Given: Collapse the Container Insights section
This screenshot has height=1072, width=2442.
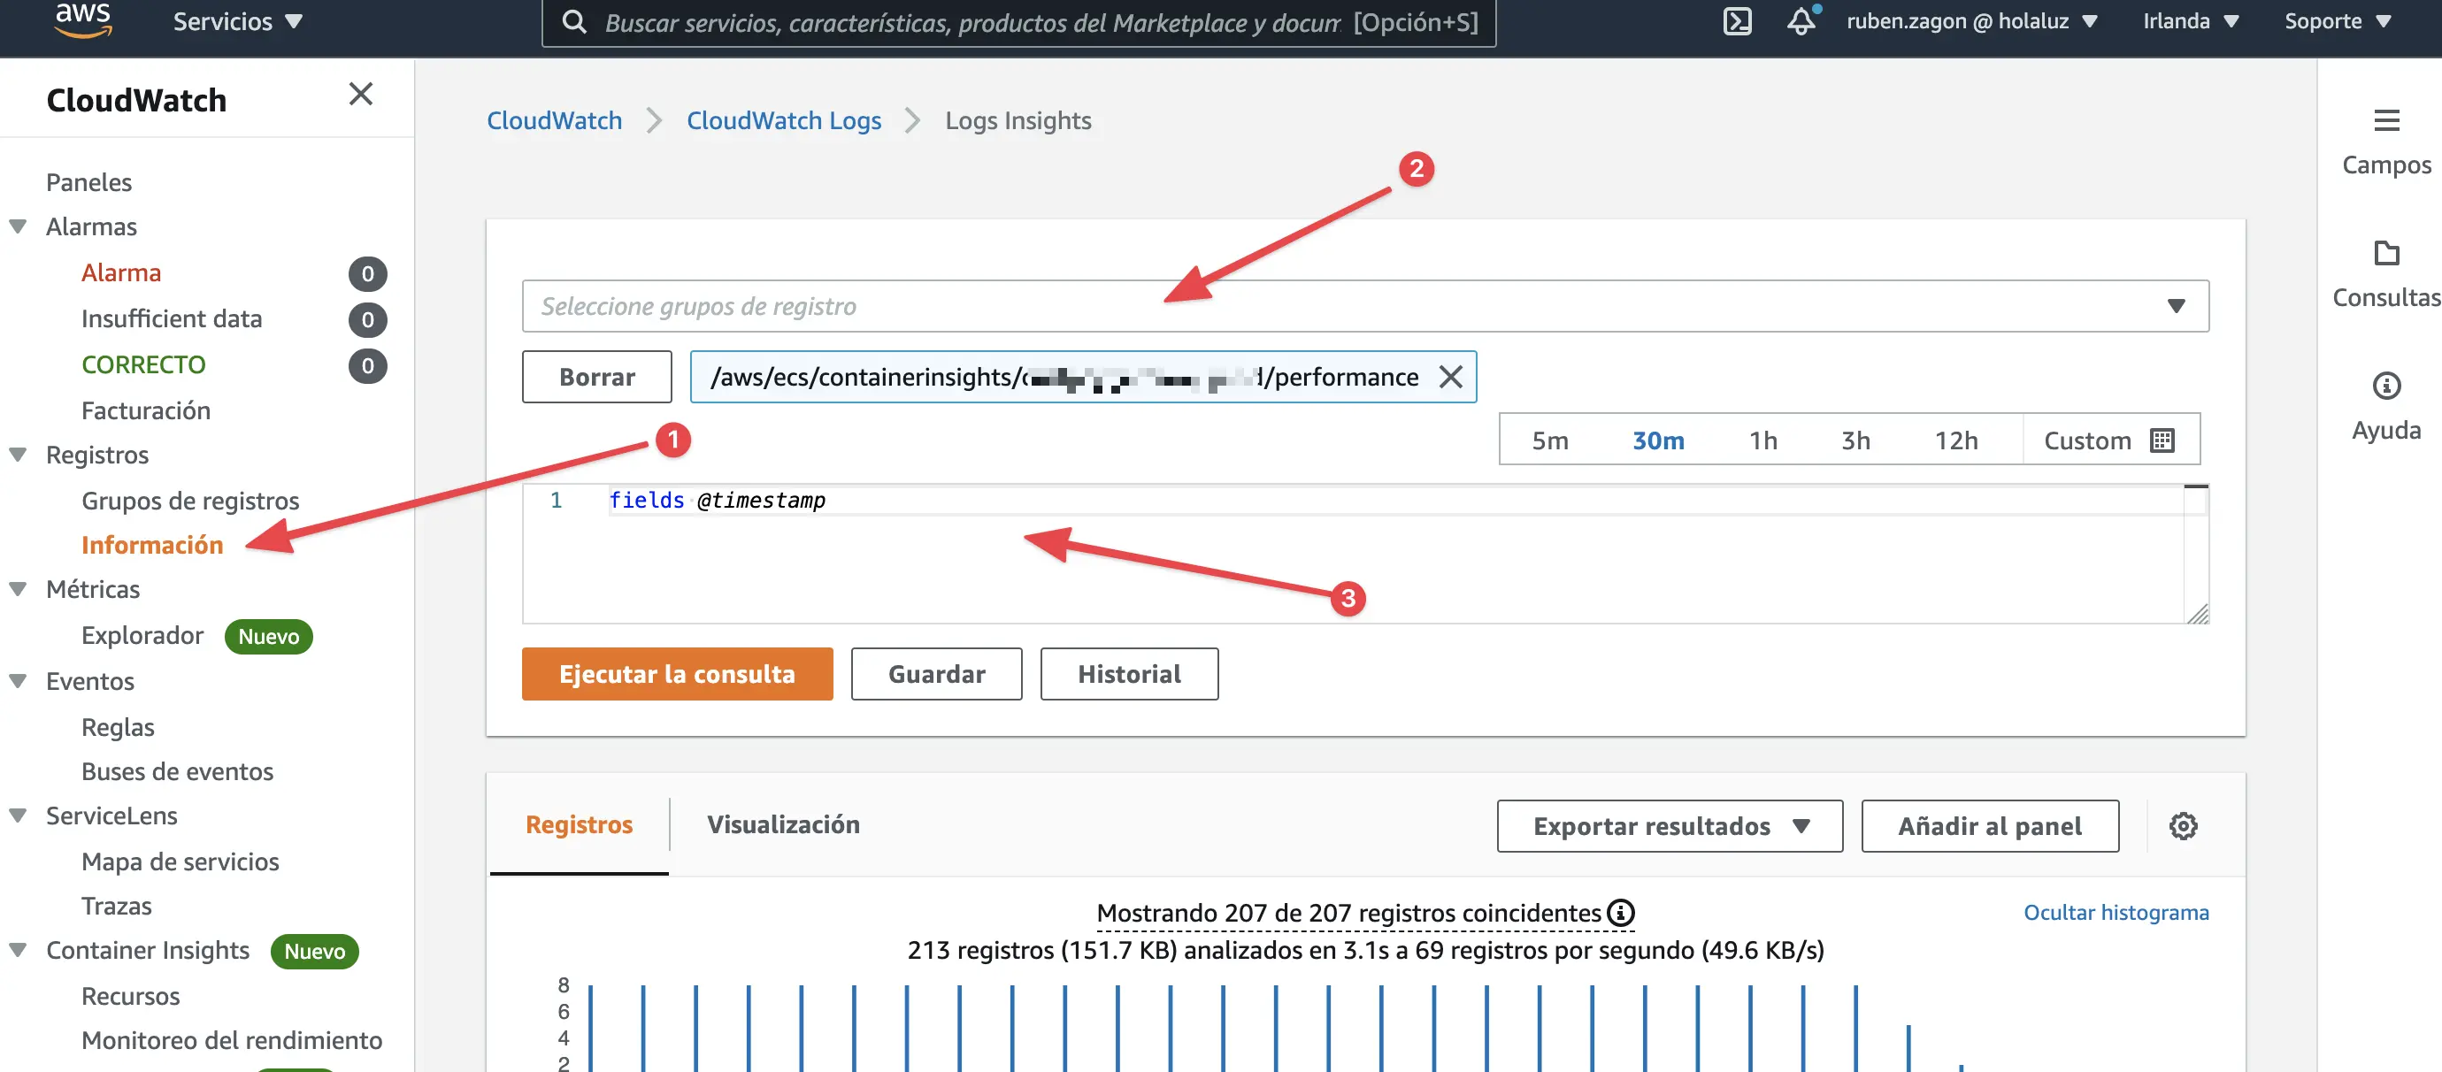Looking at the screenshot, I should [x=18, y=950].
